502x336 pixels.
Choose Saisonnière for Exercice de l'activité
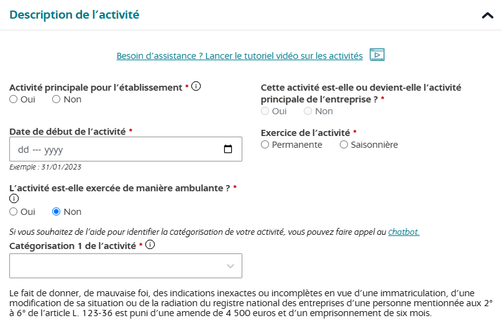pos(344,145)
